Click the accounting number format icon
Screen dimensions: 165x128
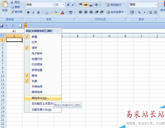pyautogui.click(x=132, y=12)
